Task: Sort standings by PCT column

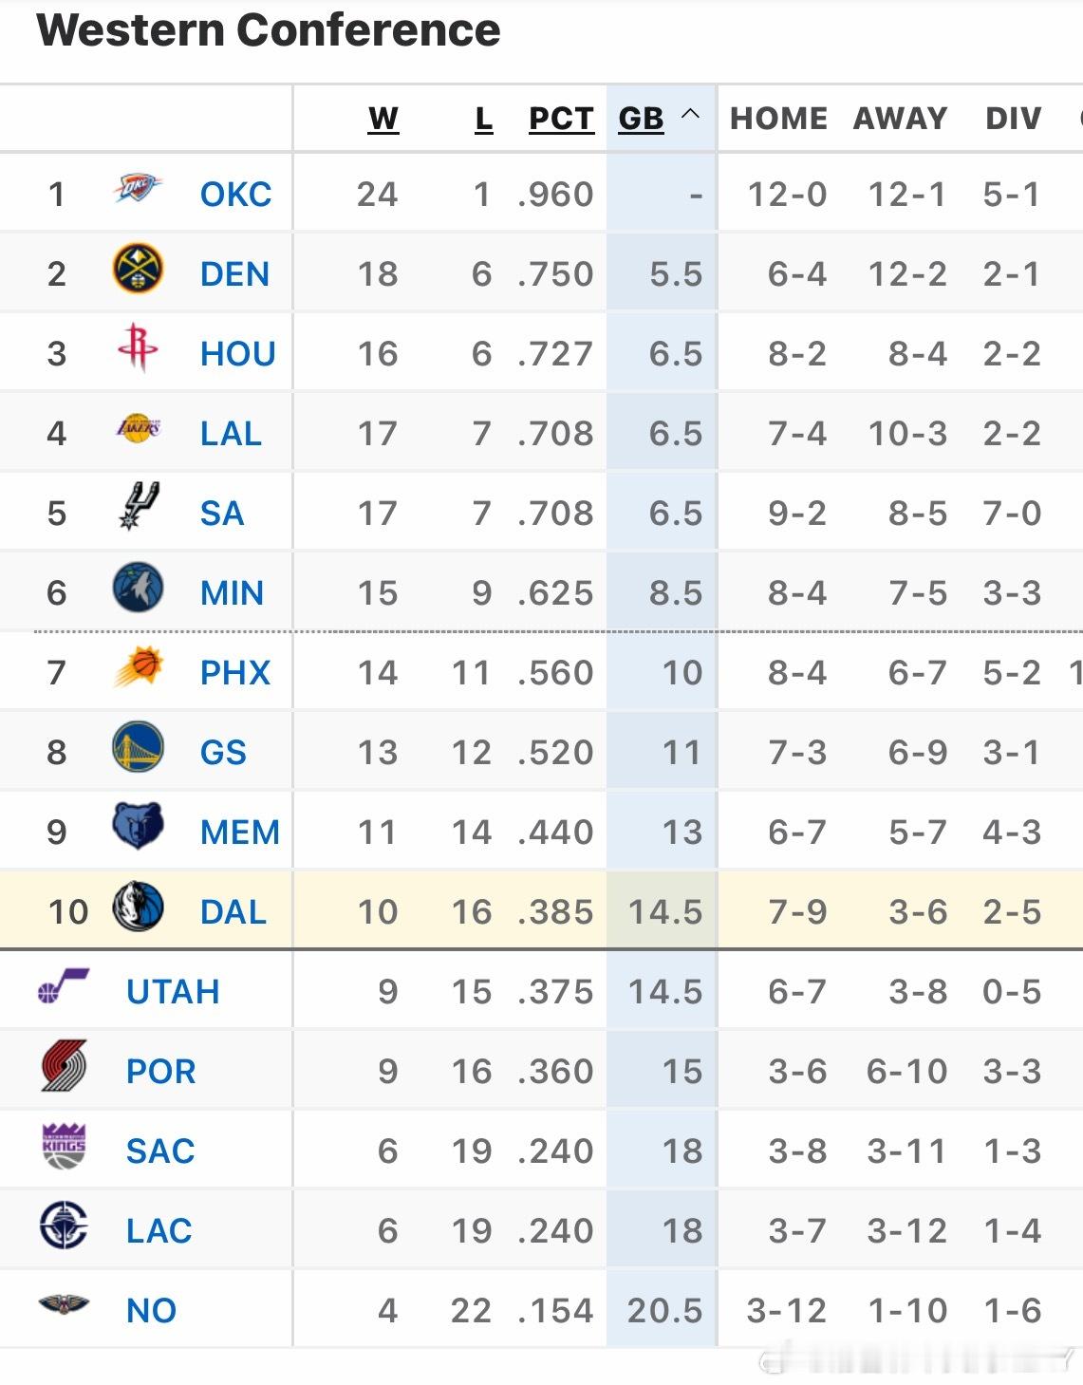Action: click(561, 119)
